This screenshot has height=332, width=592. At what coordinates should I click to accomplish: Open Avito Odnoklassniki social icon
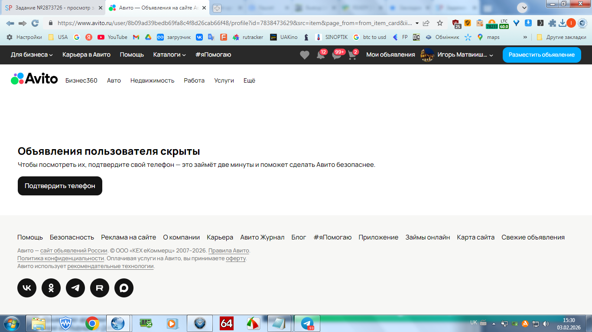pyautogui.click(x=51, y=288)
